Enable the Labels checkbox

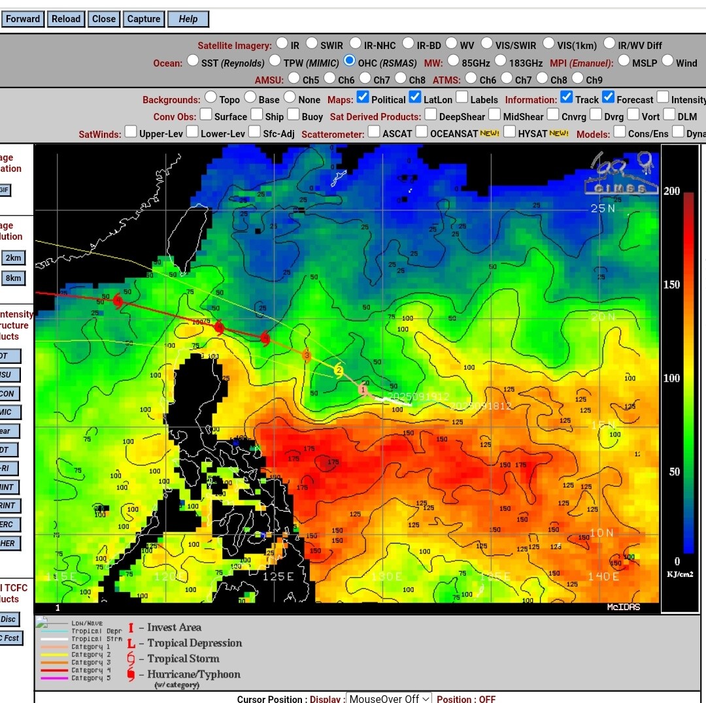pyautogui.click(x=462, y=97)
